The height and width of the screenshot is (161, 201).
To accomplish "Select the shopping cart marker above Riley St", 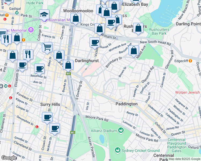I will [47, 47].
